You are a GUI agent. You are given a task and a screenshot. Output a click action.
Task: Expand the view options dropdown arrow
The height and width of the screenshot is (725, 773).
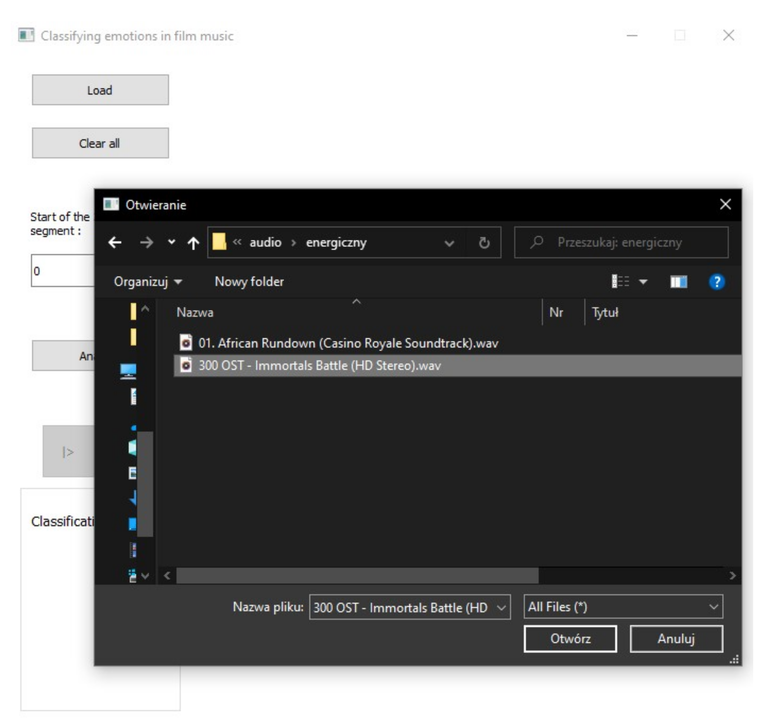tap(643, 281)
